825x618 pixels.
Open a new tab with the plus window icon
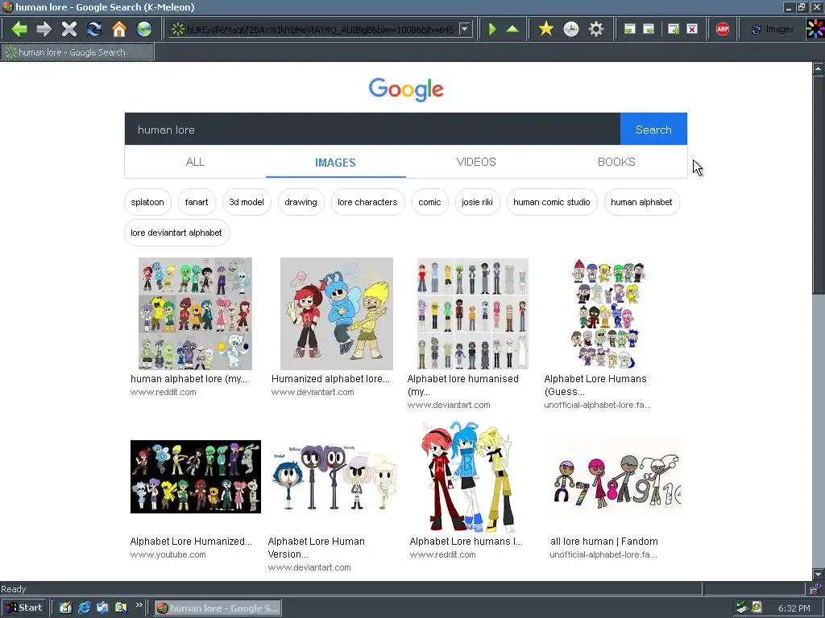point(674,29)
